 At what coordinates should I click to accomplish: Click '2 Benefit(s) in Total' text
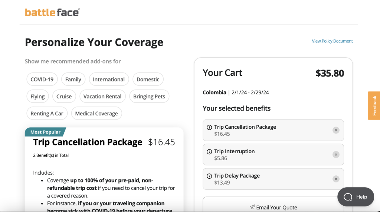point(51,155)
